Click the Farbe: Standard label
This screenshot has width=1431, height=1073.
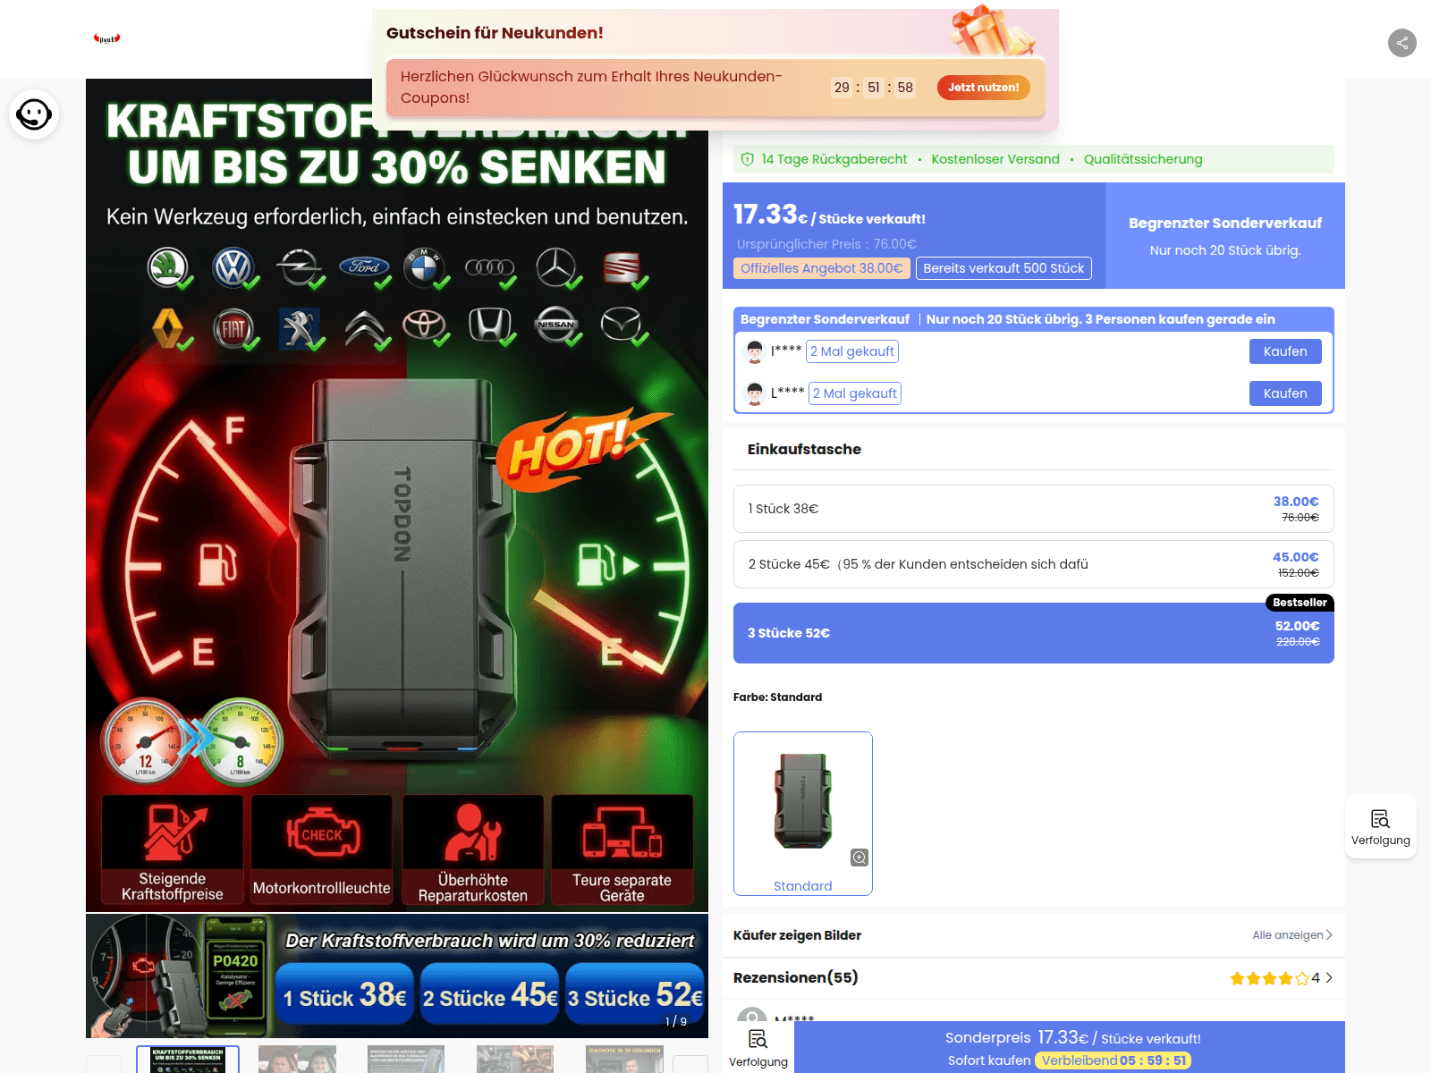(x=777, y=697)
